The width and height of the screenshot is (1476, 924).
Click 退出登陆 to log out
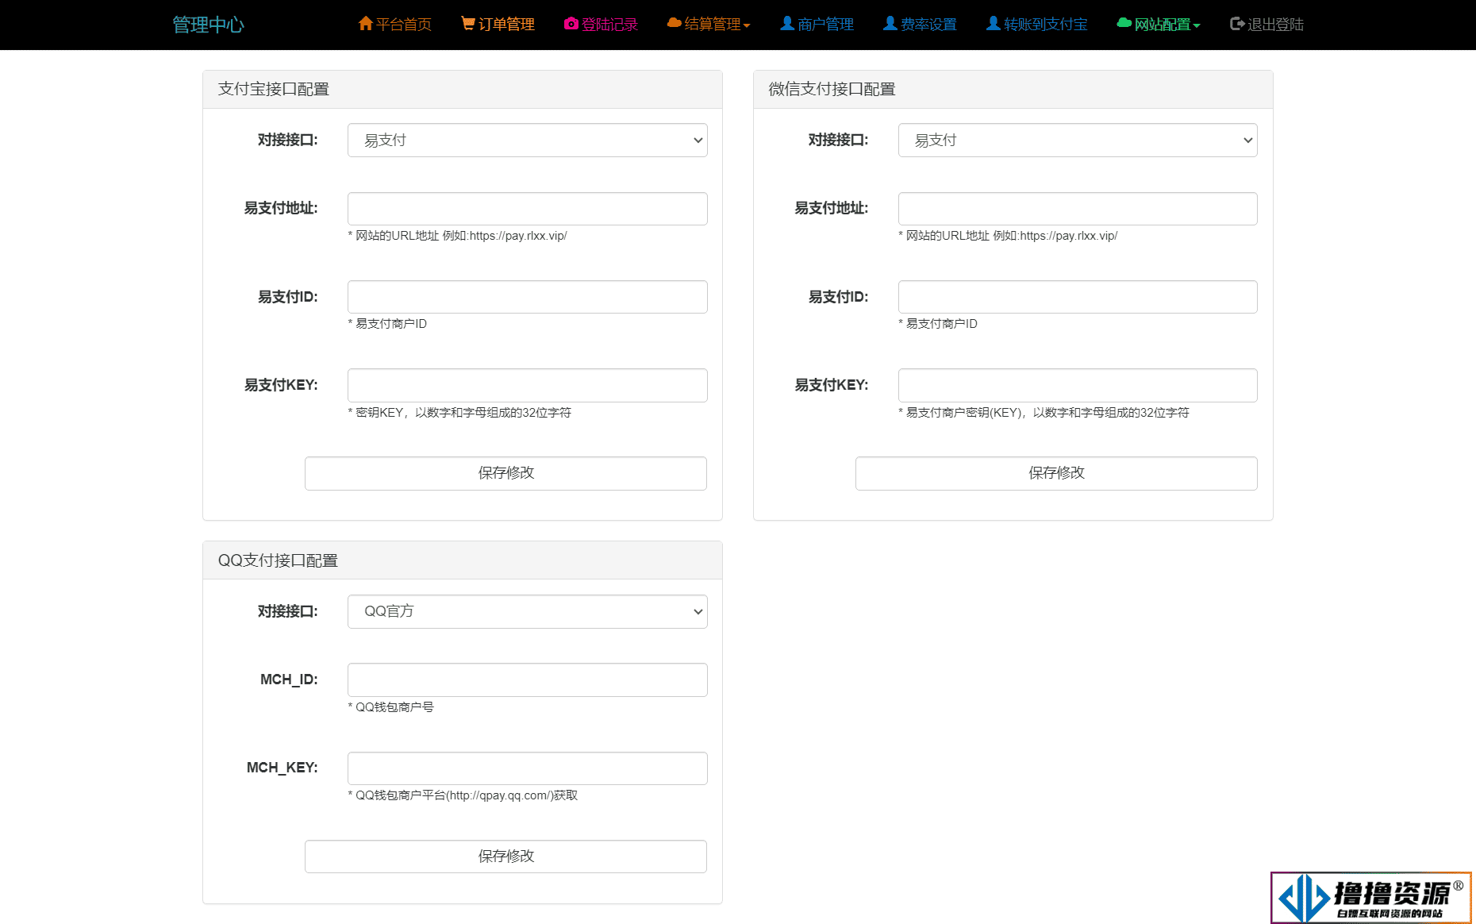[1267, 25]
